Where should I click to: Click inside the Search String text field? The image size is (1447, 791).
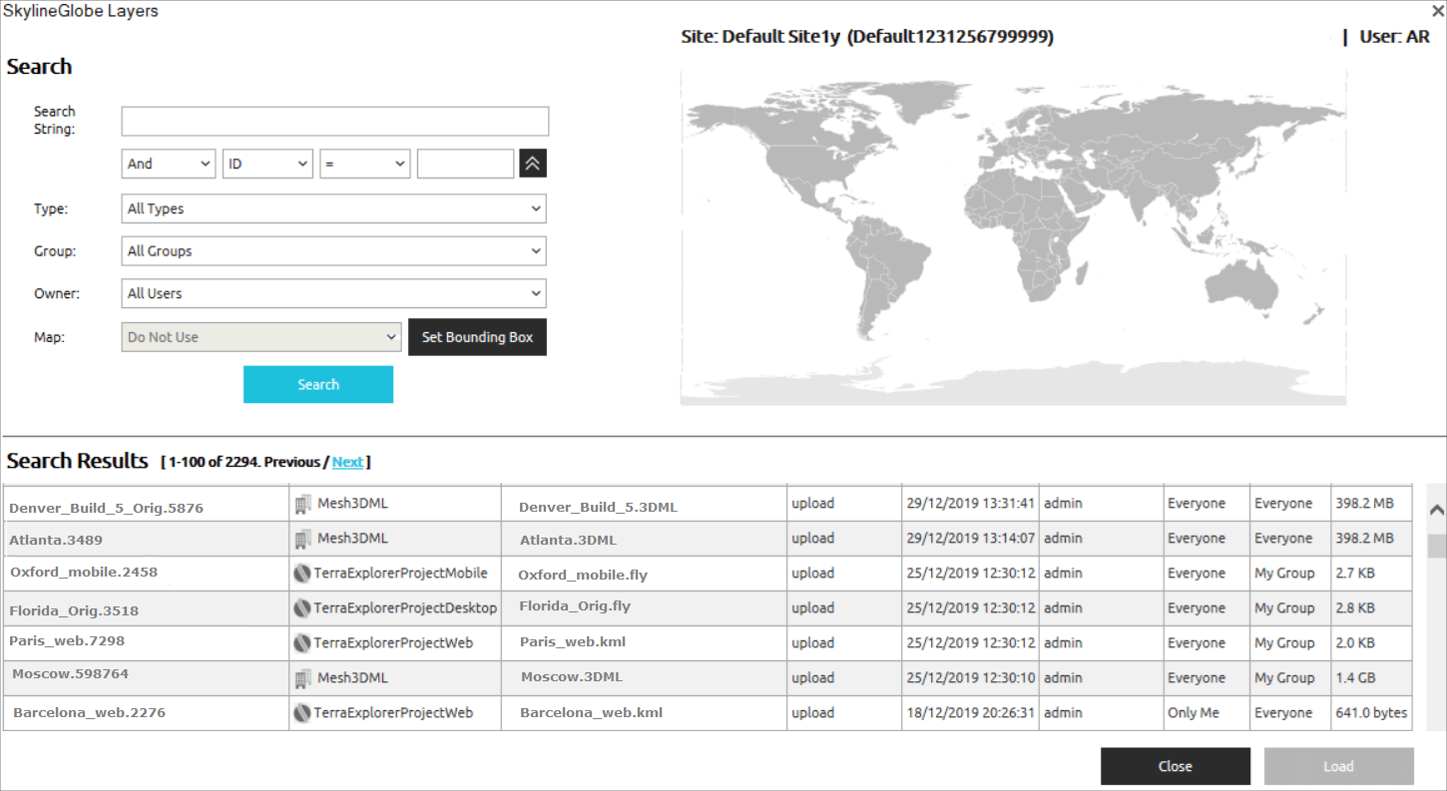pos(334,121)
